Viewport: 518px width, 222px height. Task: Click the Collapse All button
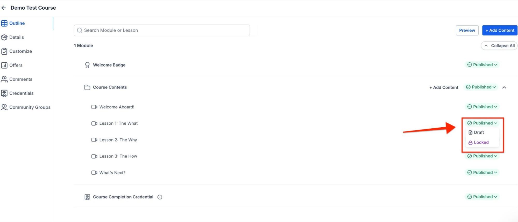tap(499, 46)
